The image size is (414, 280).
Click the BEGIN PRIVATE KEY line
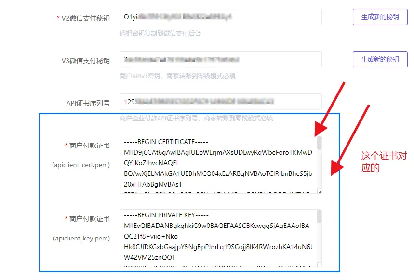[x=166, y=215]
